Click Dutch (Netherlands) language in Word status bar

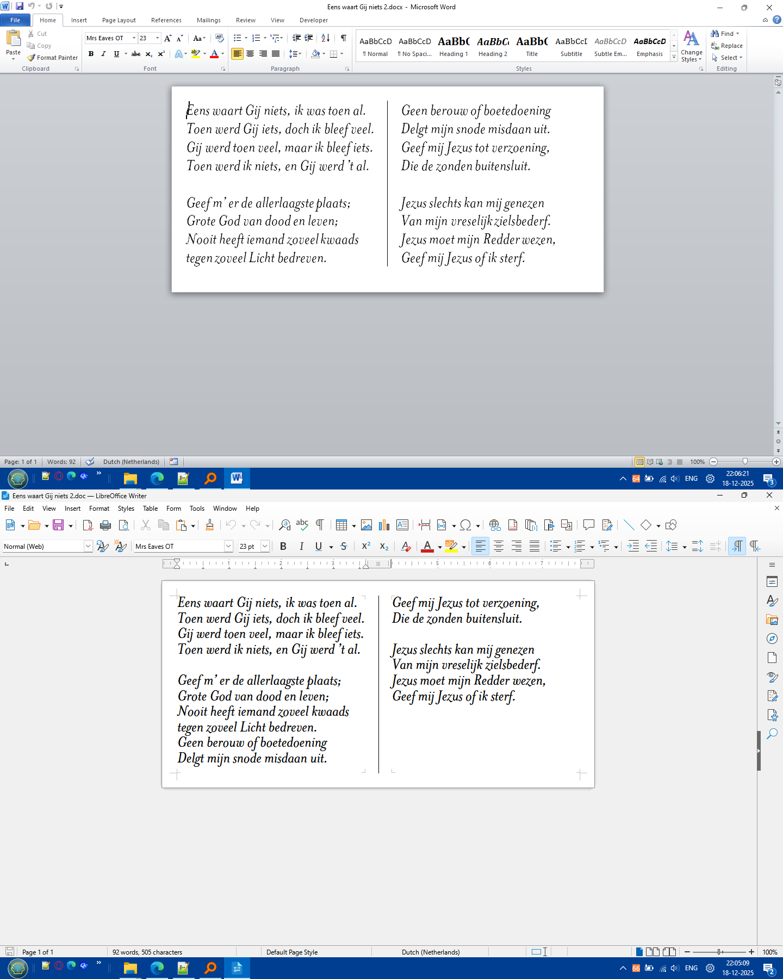pos(131,462)
